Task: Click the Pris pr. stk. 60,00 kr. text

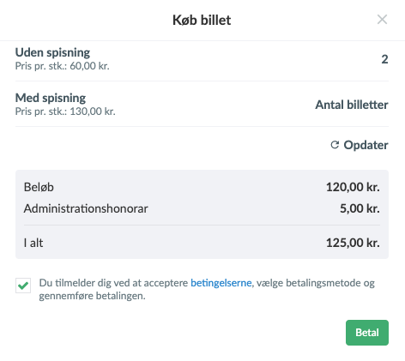Action: [63, 66]
